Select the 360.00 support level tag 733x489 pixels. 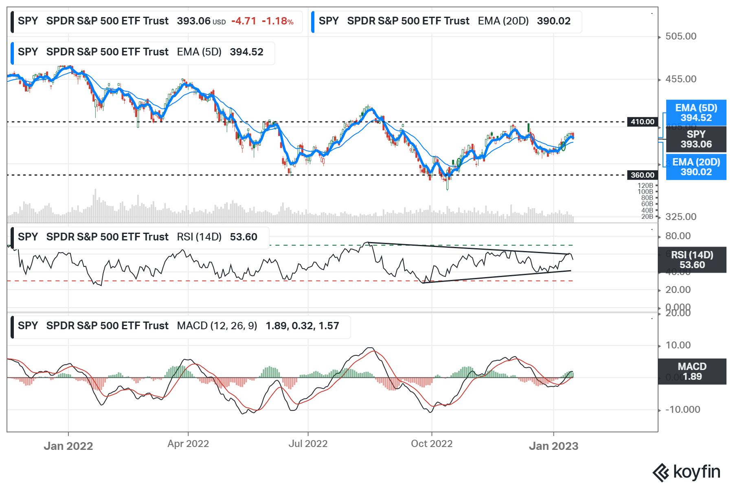pyautogui.click(x=642, y=175)
